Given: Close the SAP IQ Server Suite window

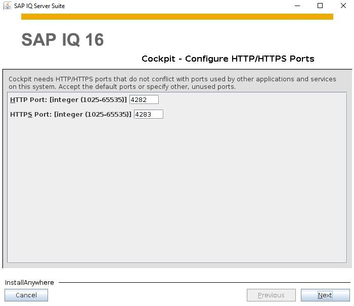Looking at the screenshot, I should click(x=343, y=6).
